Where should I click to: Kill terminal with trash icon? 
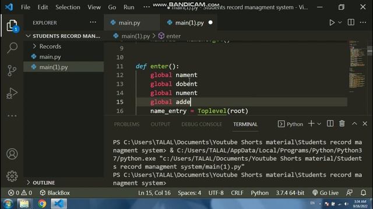tap(342, 124)
